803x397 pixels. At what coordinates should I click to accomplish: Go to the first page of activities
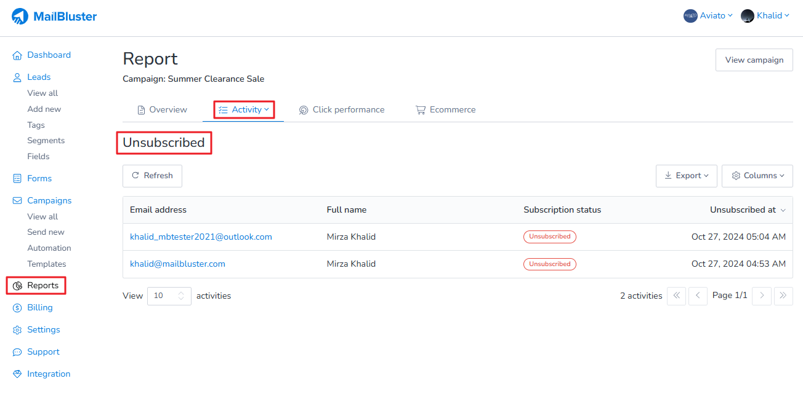click(676, 296)
